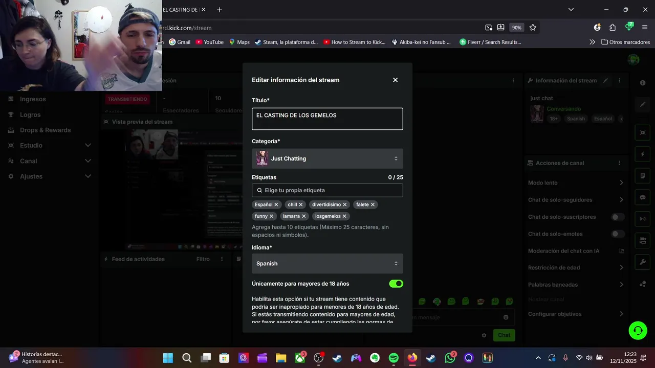The width and height of the screenshot is (655, 368).
Task: Open Otros marcadores bookmarks folder
Action: click(625, 42)
